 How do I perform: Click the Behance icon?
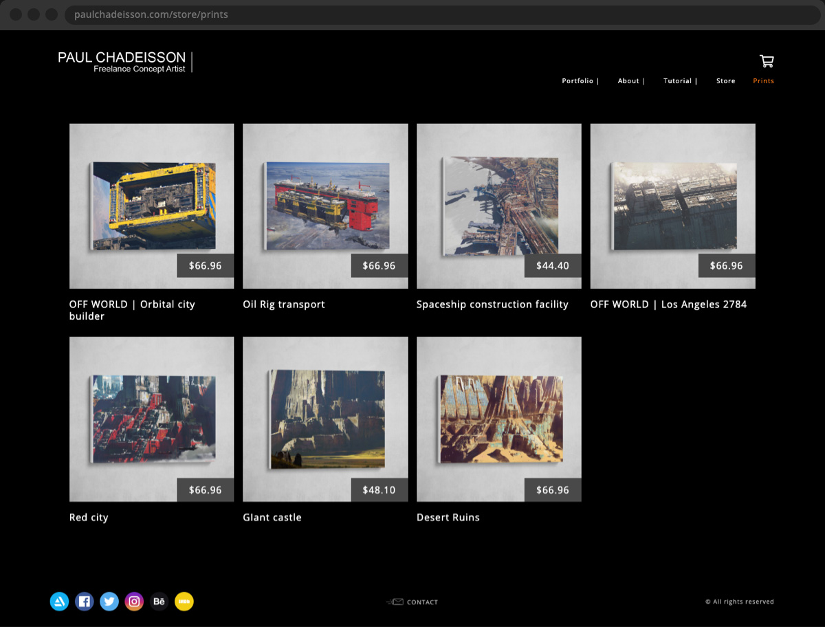click(159, 601)
